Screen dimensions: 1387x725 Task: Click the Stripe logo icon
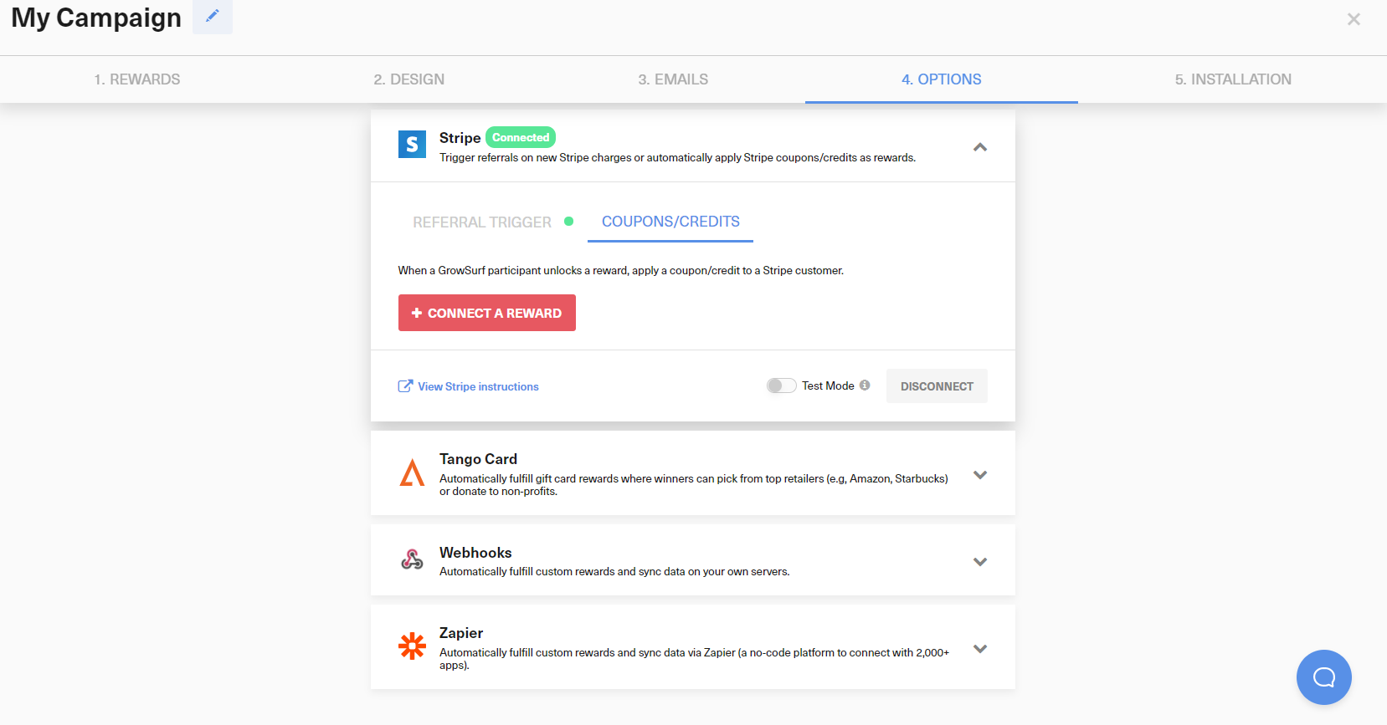tap(412, 145)
